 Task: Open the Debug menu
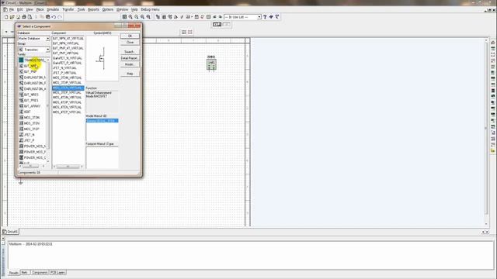tap(150, 10)
